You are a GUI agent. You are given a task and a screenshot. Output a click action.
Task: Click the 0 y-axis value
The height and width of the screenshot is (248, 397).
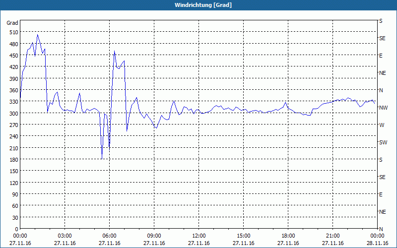pyautogui.click(x=17, y=229)
